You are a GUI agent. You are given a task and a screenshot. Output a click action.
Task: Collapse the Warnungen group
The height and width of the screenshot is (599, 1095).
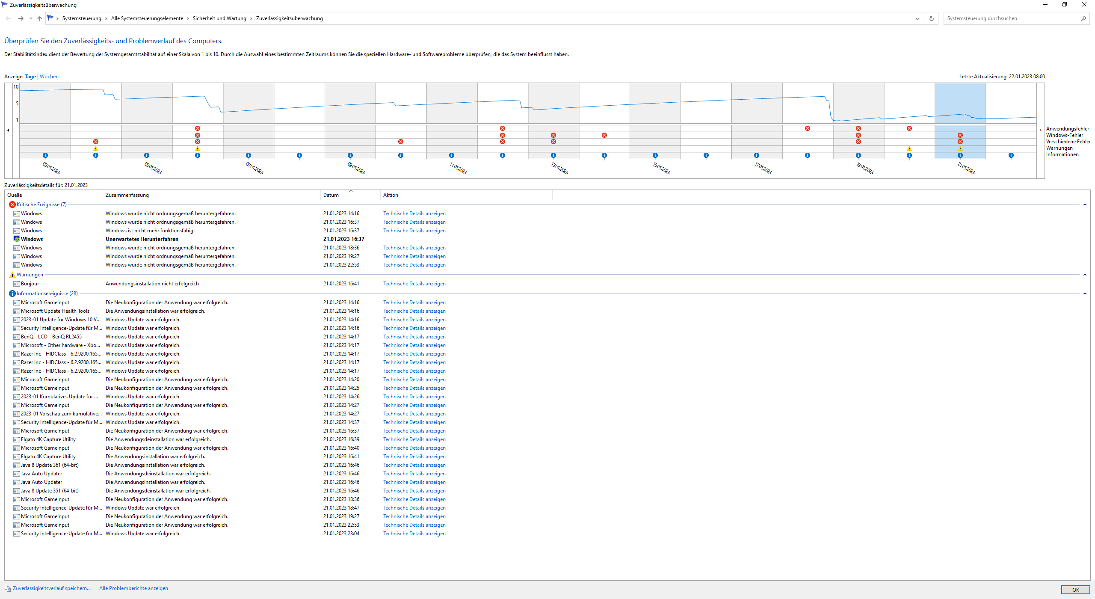1085,275
